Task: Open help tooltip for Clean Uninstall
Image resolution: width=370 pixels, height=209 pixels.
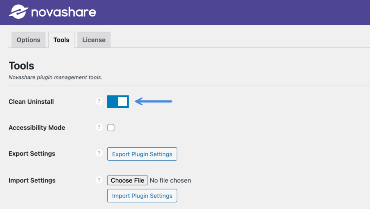Action: 99,101
